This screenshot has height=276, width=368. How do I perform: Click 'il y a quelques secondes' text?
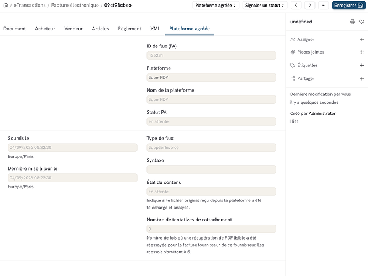[x=314, y=102]
